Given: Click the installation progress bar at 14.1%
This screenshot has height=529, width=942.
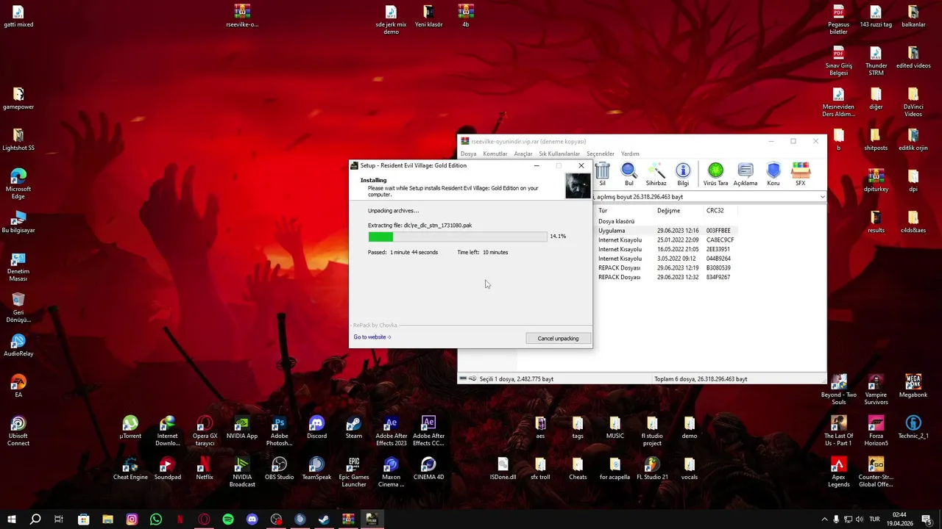Looking at the screenshot, I should (458, 237).
